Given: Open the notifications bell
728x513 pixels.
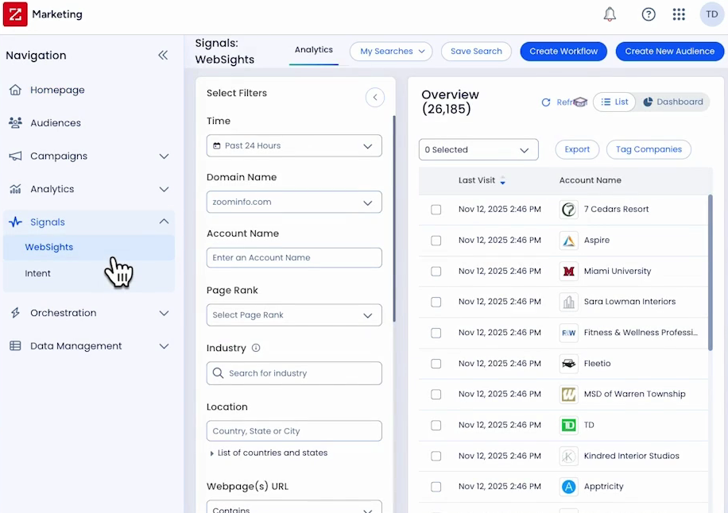Looking at the screenshot, I should click(610, 14).
